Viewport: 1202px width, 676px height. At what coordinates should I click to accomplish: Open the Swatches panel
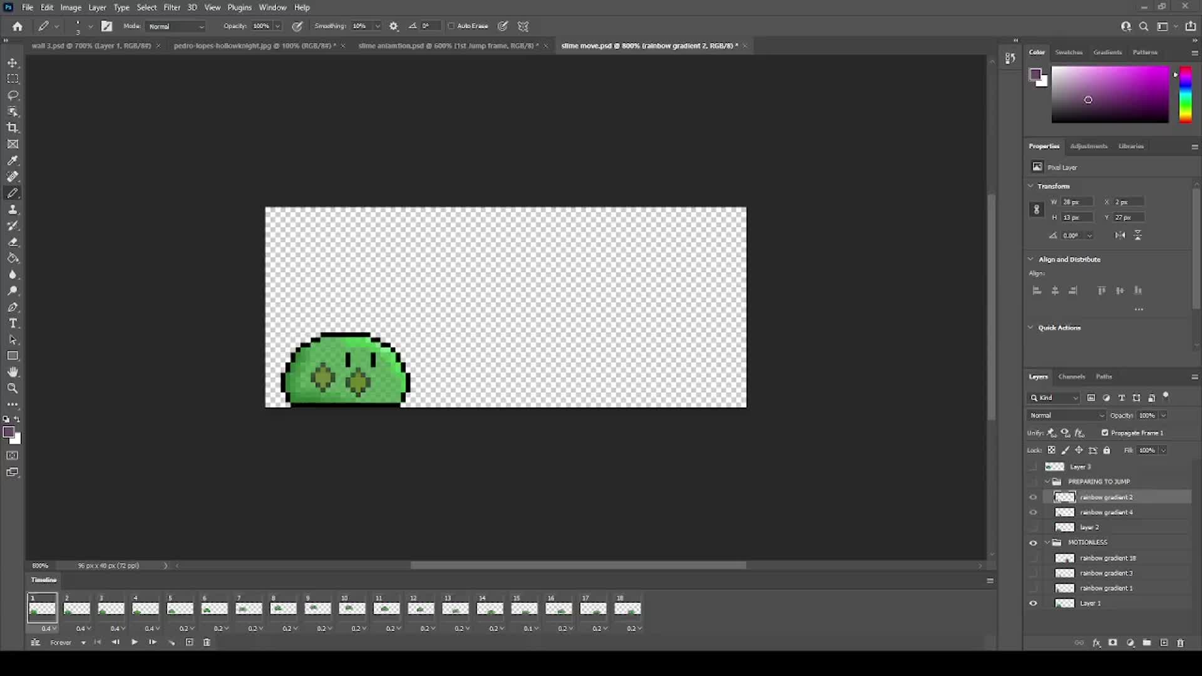click(1069, 52)
